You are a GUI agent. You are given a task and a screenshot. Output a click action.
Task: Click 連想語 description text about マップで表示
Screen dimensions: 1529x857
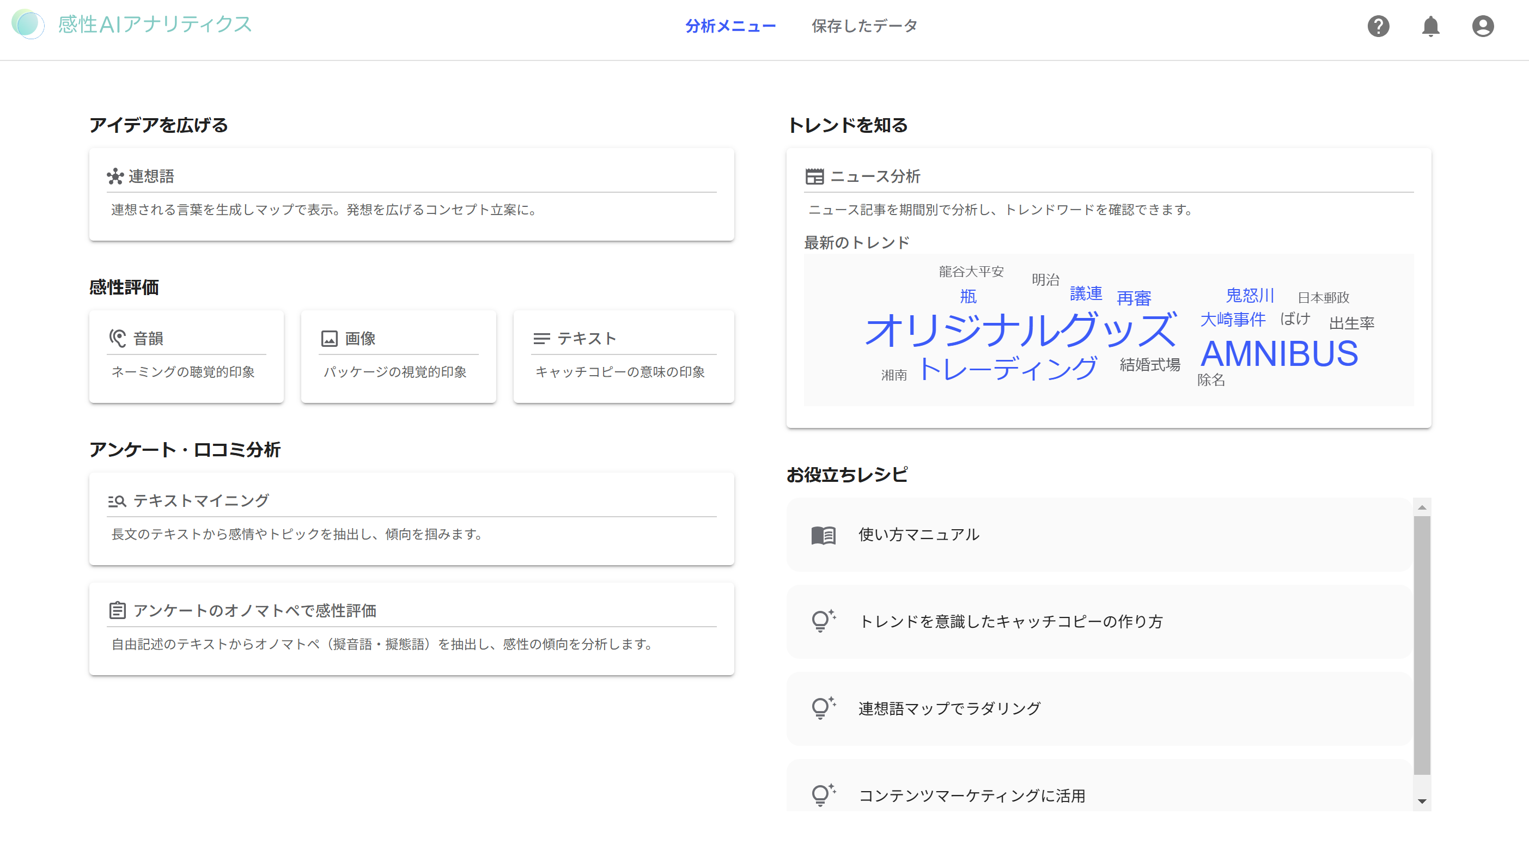point(324,210)
